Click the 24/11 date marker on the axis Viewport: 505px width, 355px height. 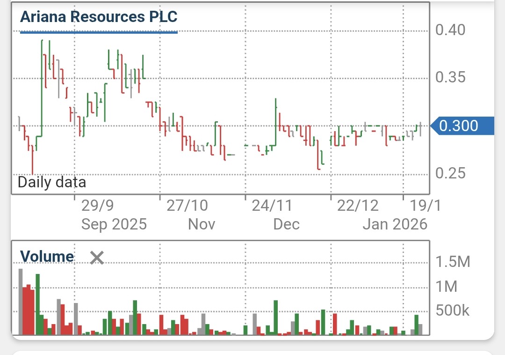tap(272, 205)
